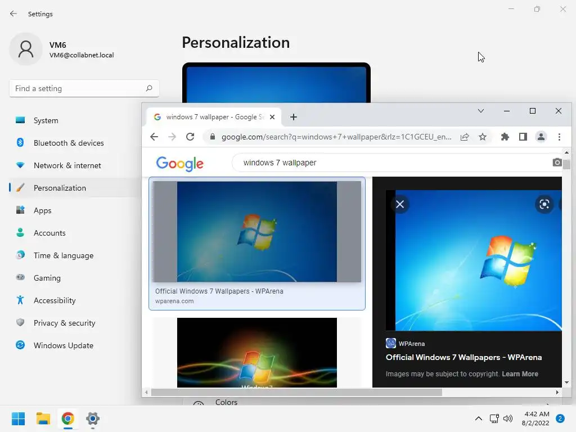Click Chrome's back navigation arrow
The width and height of the screenshot is (576, 432).
(x=154, y=137)
